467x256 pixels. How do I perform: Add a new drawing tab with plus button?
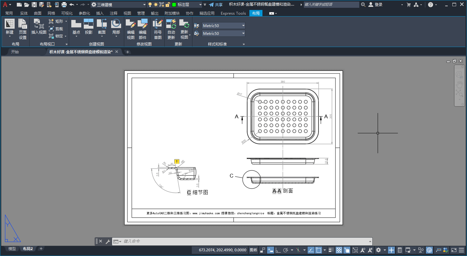tap(127, 52)
